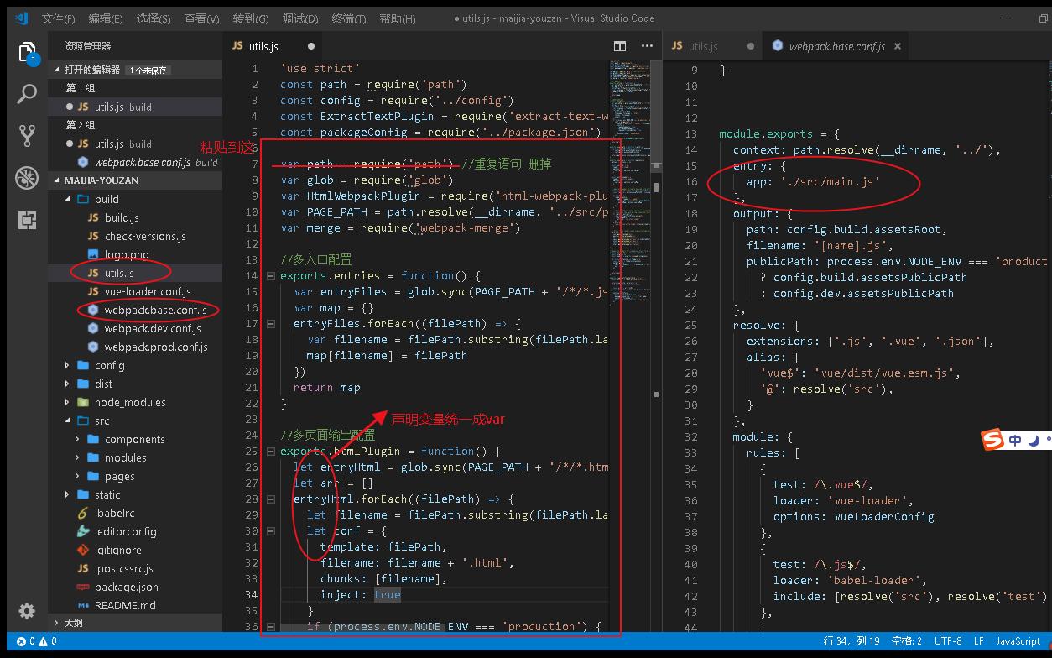The image size is (1052, 658).
Task: Click the VS Code logo icon
Action: (22, 18)
